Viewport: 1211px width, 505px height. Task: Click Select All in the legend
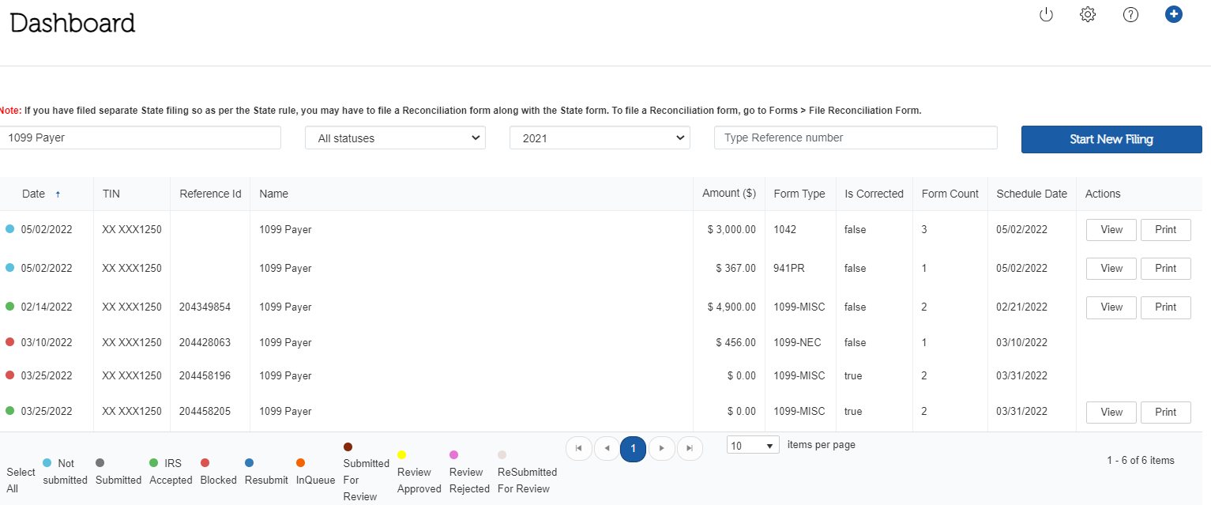[21, 480]
